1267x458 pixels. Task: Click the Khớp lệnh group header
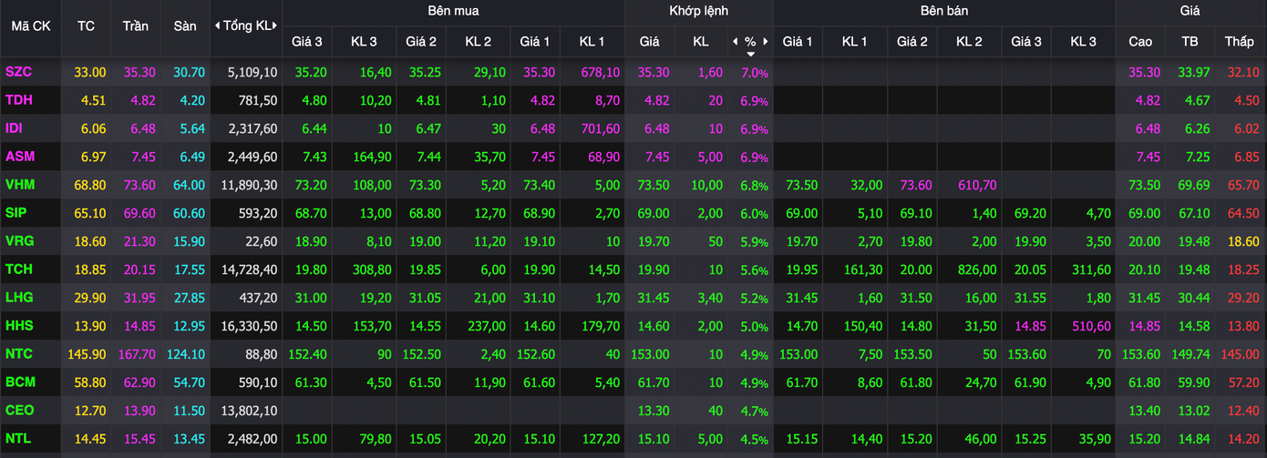tap(698, 11)
